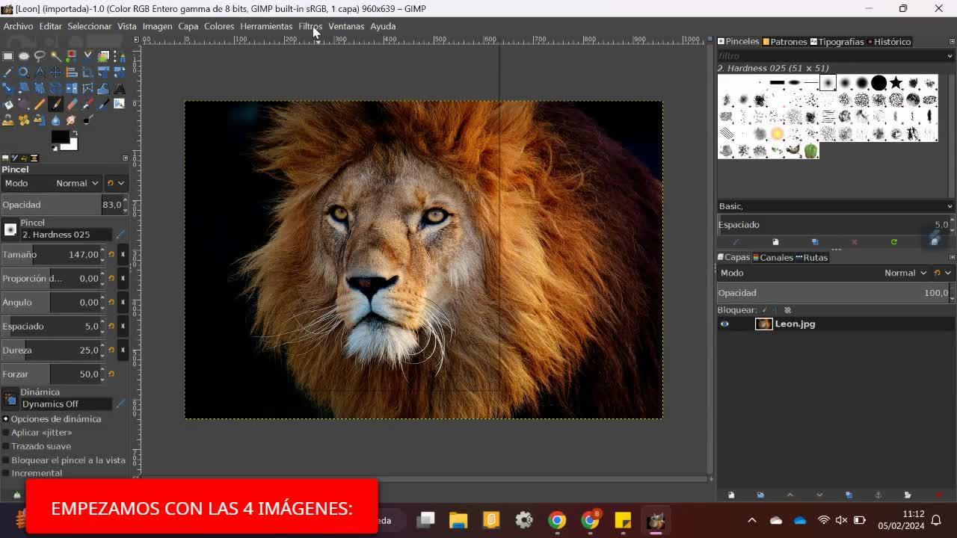Toggle Bloquear el pincel a la vista
Image resolution: width=957 pixels, height=538 pixels.
[x=6, y=460]
